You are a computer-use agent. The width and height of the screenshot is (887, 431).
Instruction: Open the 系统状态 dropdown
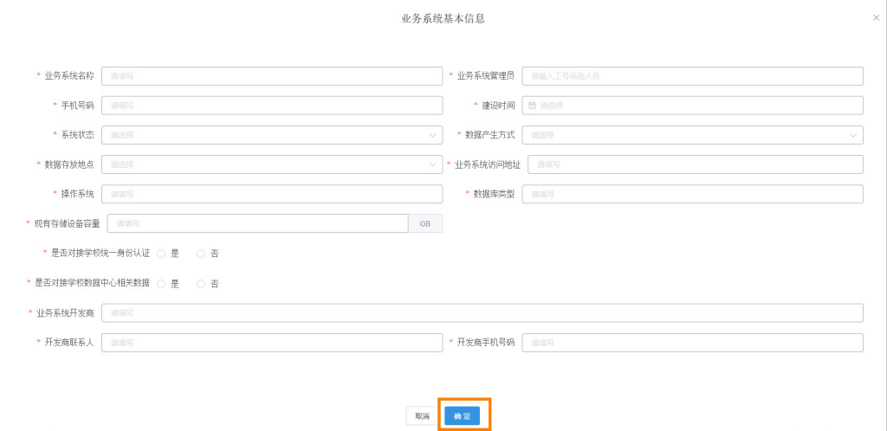(x=271, y=135)
